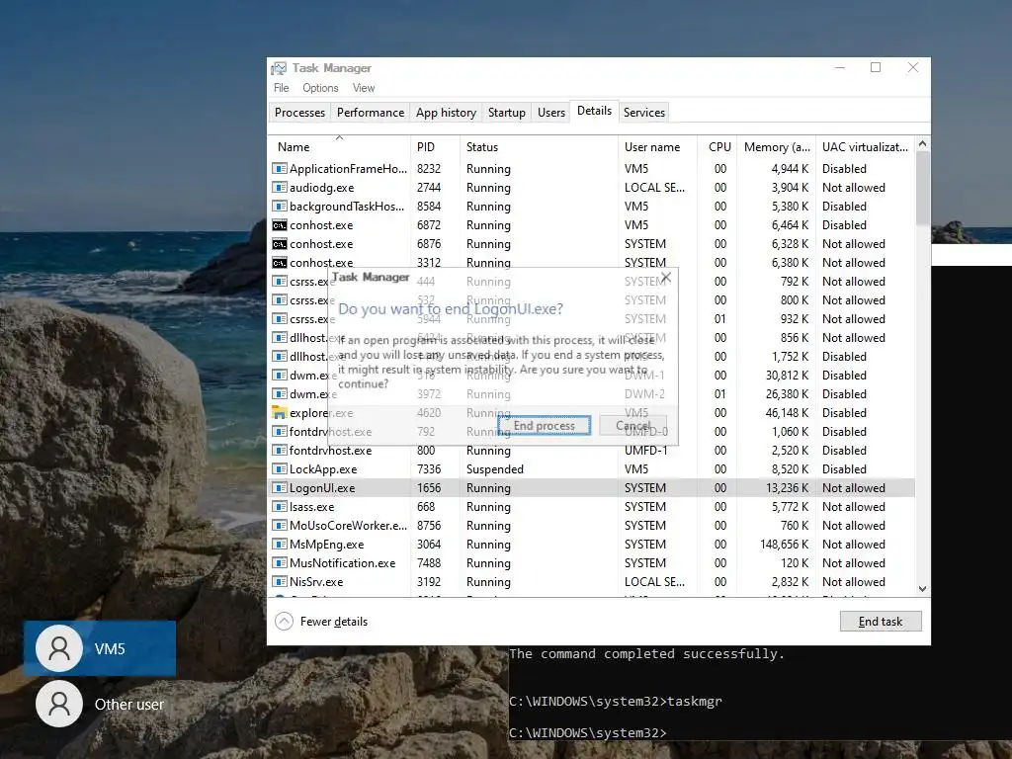This screenshot has height=759, width=1012.
Task: Click the backgroundTaskHost process icon
Action: tap(279, 206)
